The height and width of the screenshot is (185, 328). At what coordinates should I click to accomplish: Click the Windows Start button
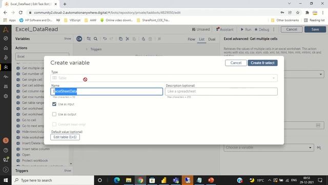coord(6,180)
